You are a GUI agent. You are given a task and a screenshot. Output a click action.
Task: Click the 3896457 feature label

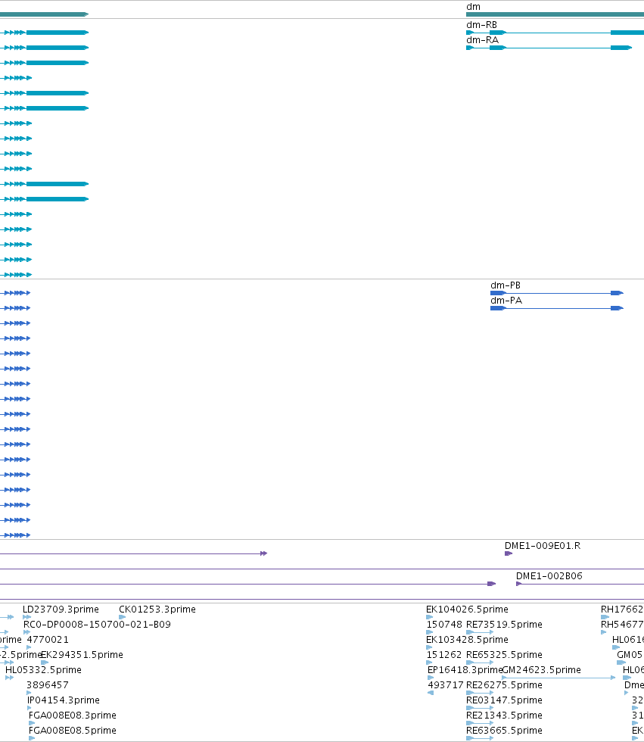pos(48,684)
